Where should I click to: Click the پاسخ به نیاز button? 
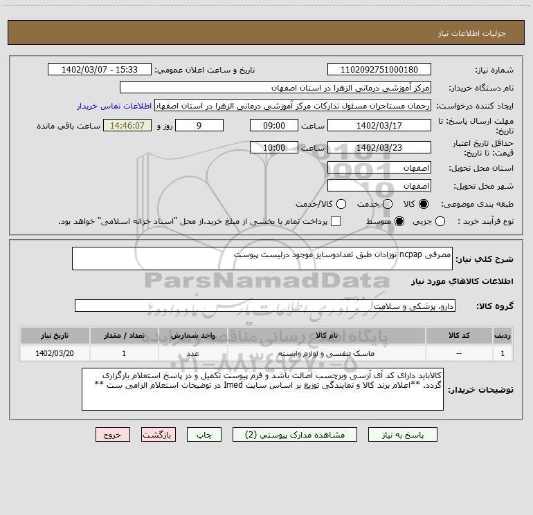click(402, 435)
